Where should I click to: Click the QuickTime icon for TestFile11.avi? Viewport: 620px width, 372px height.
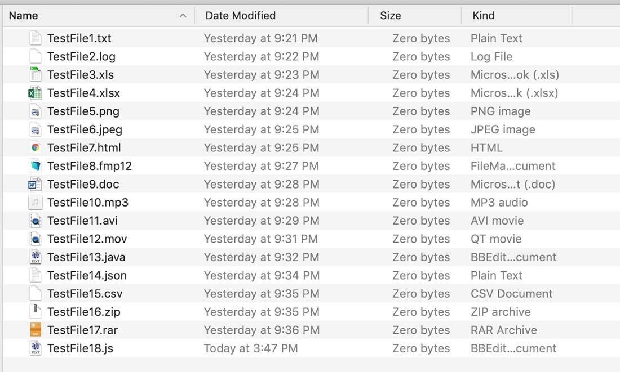coord(35,221)
